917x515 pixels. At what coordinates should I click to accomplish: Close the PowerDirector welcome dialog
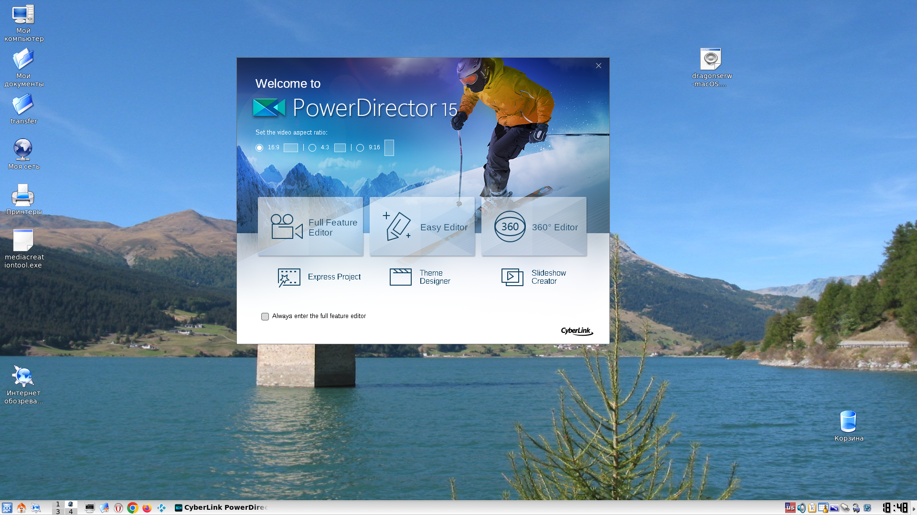point(598,66)
